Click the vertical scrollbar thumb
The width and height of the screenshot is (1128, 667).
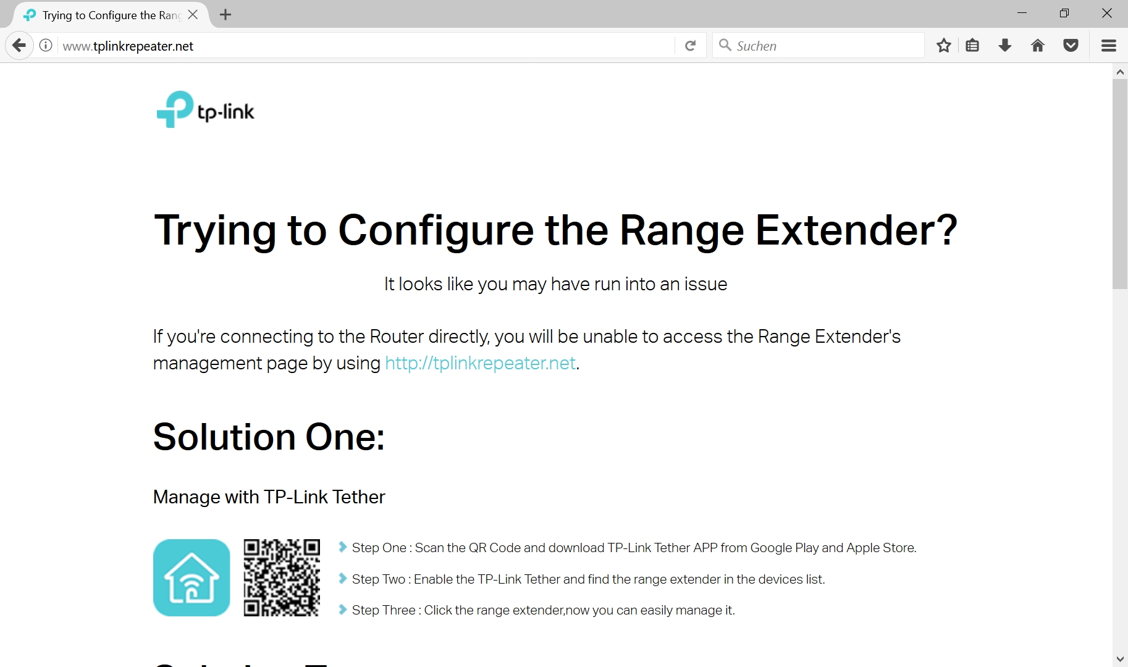click(x=1120, y=184)
